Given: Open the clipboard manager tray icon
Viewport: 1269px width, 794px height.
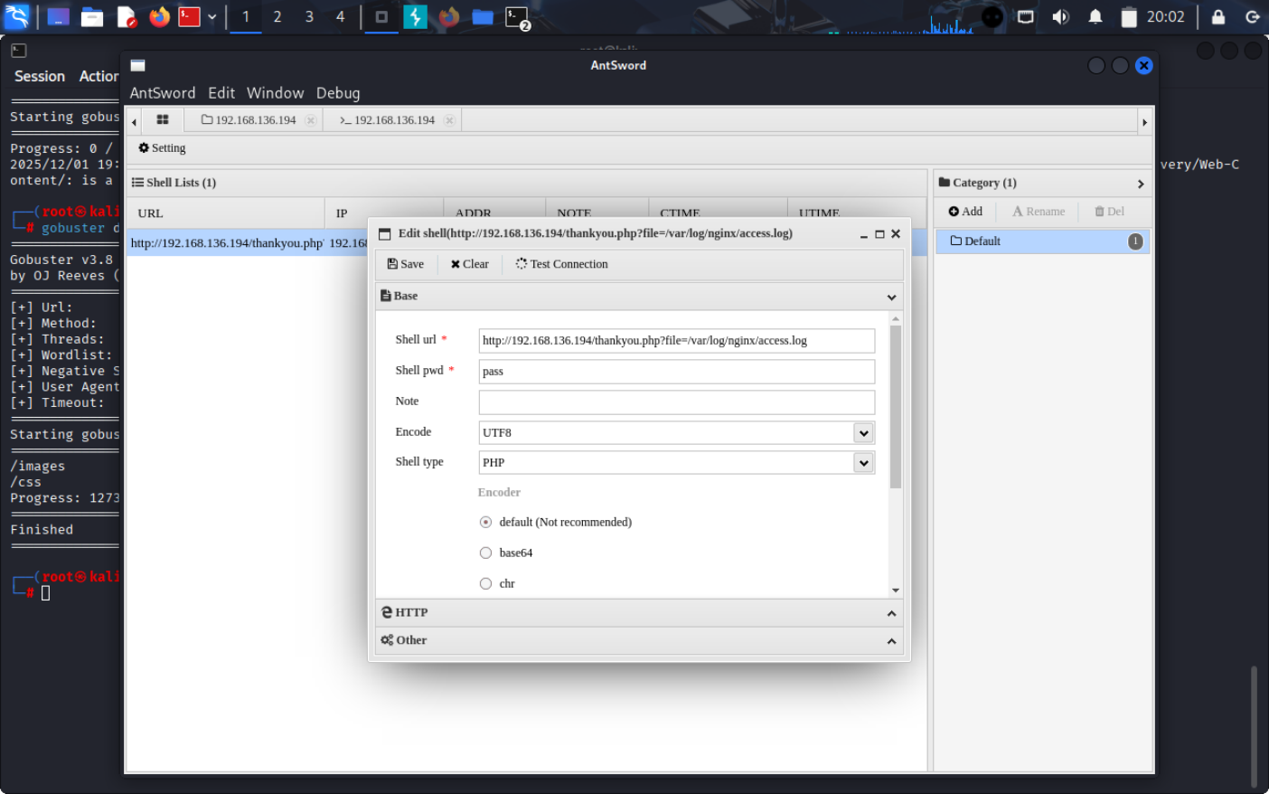Looking at the screenshot, I should click(1129, 17).
